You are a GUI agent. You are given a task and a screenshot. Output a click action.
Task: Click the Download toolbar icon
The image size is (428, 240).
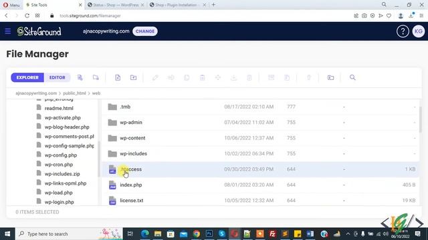click(233, 77)
